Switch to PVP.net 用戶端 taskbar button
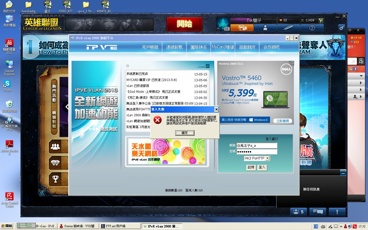Screen dimensions: 368x230 click(120, 226)
